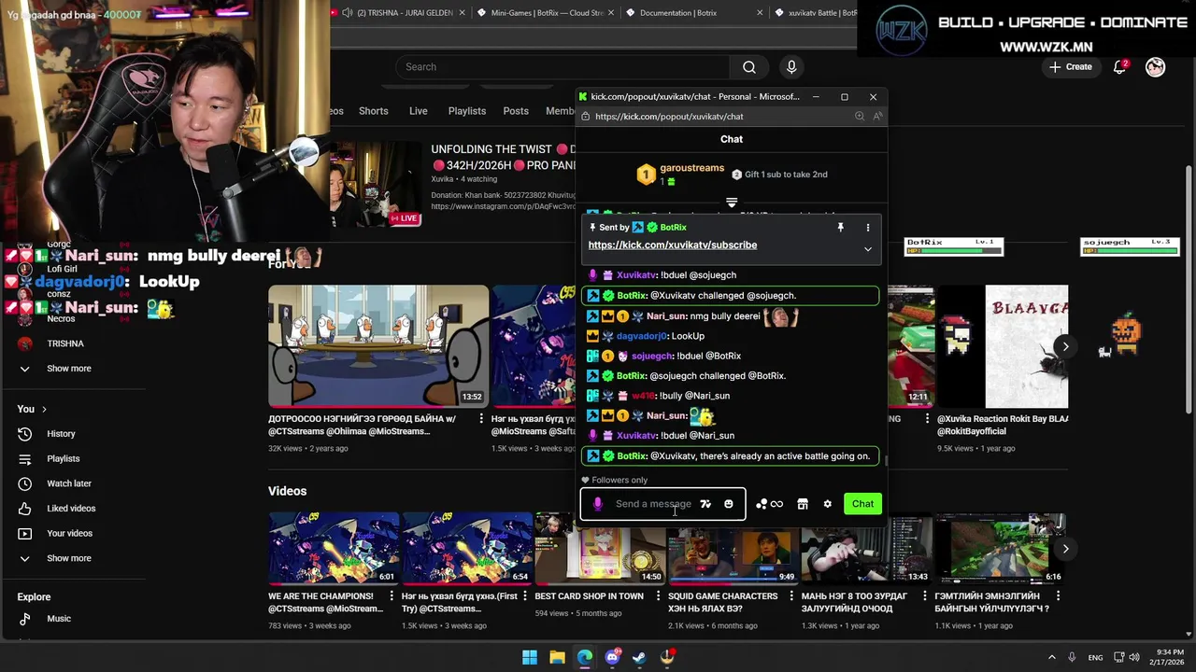This screenshot has height=672, width=1196.
Task: Open the Kick shop store icon
Action: tap(803, 504)
